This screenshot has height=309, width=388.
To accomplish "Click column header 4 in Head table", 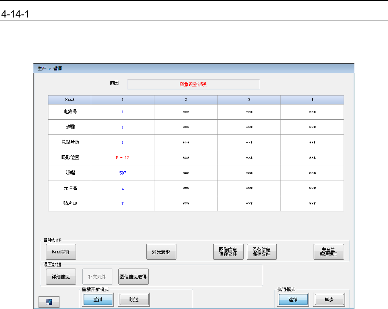I will [x=312, y=100].
